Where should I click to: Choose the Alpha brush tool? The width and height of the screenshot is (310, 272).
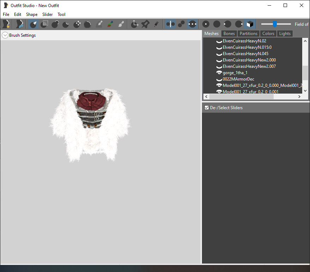(121, 24)
